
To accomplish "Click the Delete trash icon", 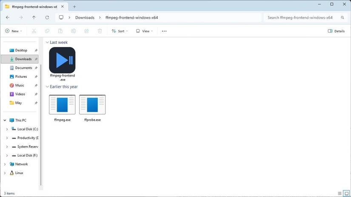I will tap(100, 31).
